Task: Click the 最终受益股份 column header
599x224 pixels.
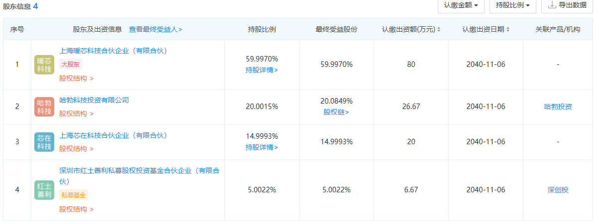Action: [x=336, y=29]
